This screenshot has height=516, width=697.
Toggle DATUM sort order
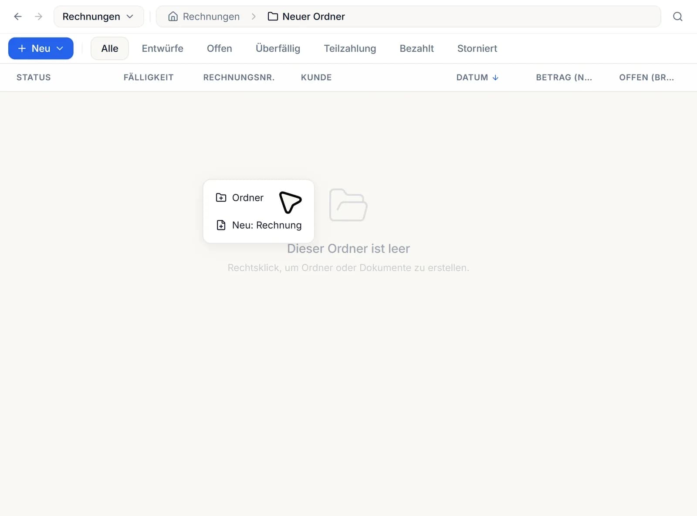[477, 78]
